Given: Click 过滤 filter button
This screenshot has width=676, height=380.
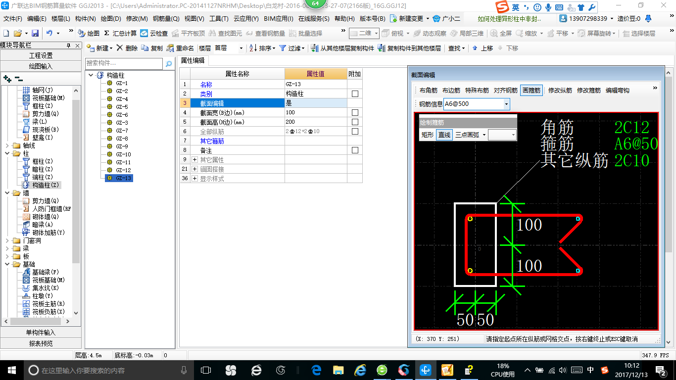Looking at the screenshot, I should tap(291, 48).
